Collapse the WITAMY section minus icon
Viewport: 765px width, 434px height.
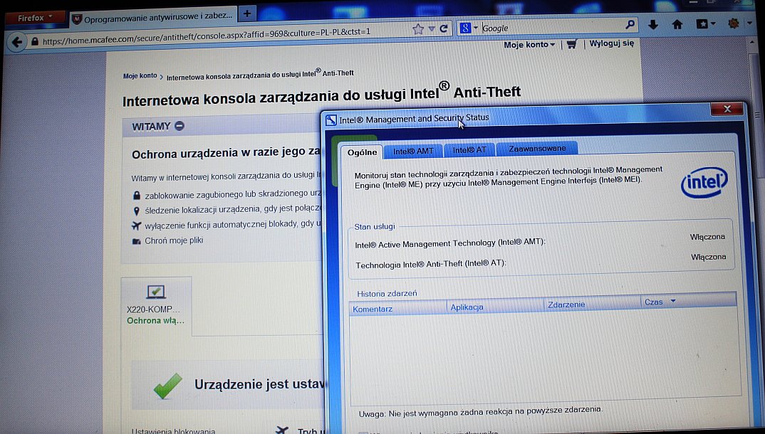pos(179,126)
